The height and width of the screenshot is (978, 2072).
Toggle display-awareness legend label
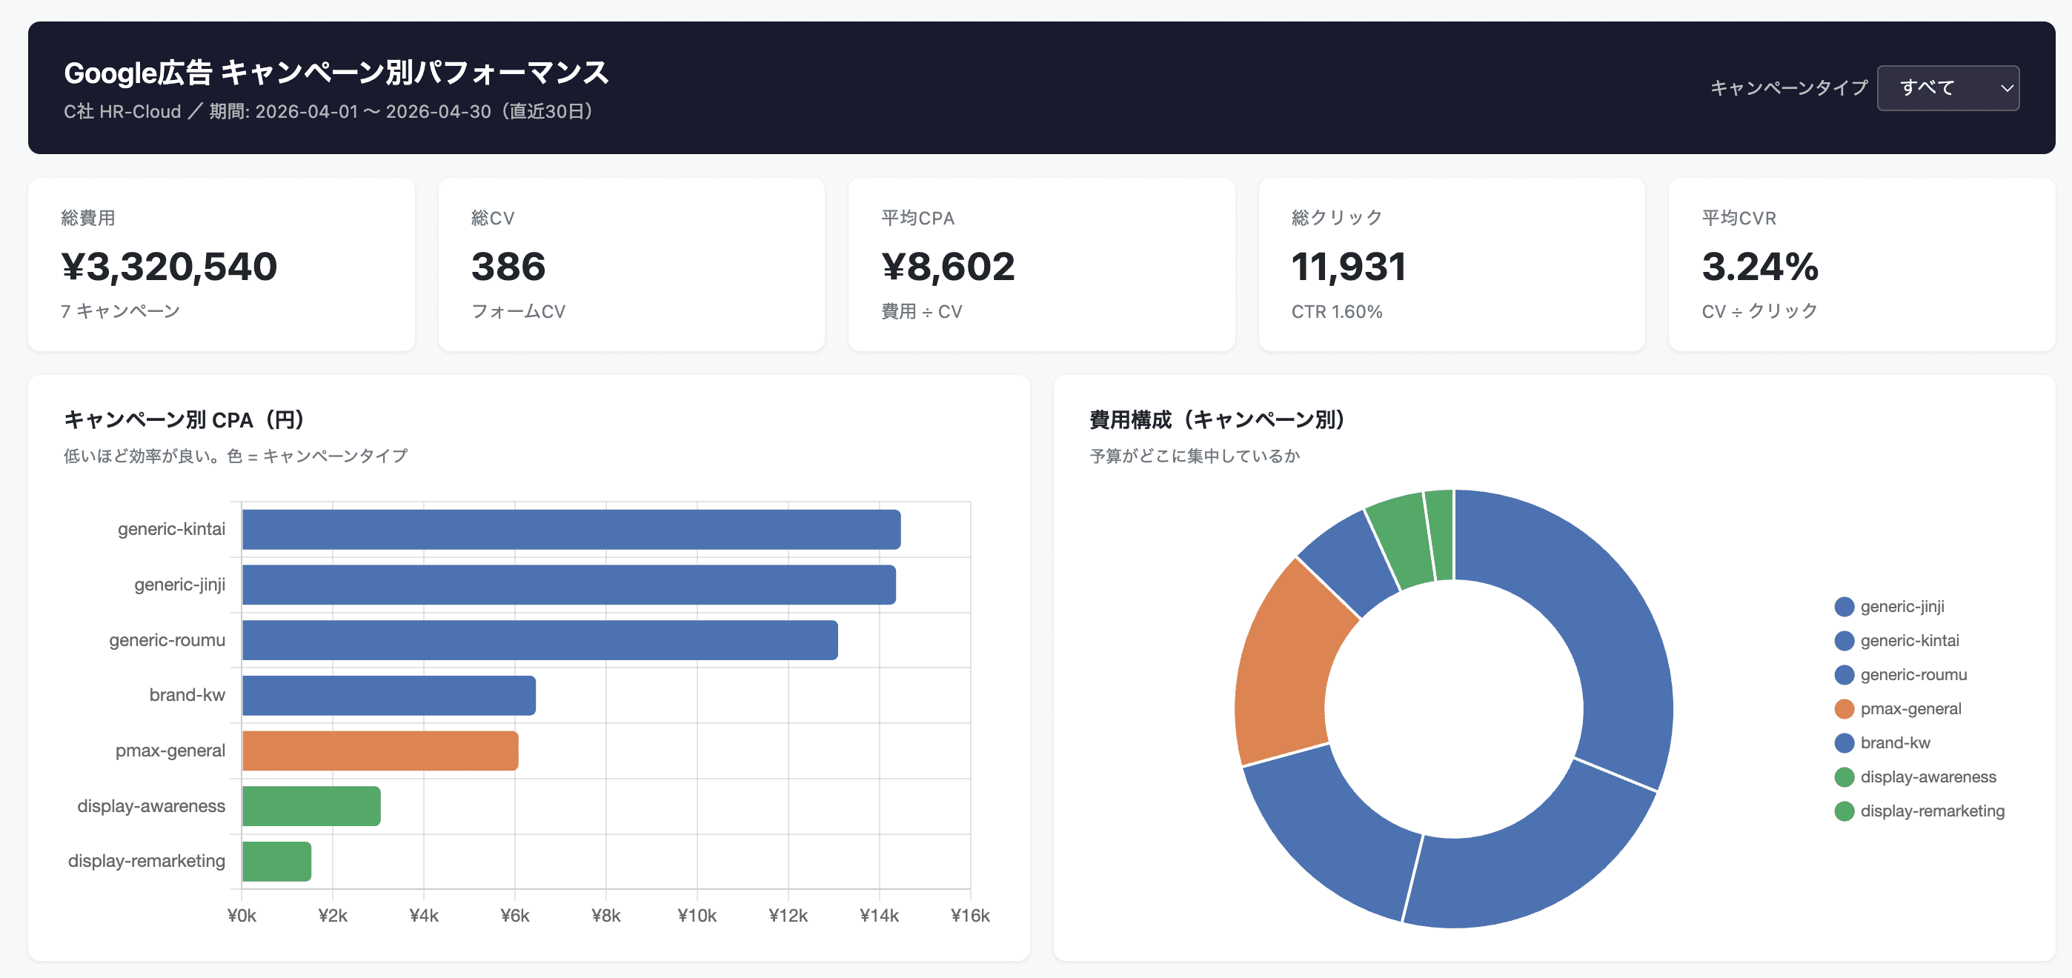(1928, 777)
